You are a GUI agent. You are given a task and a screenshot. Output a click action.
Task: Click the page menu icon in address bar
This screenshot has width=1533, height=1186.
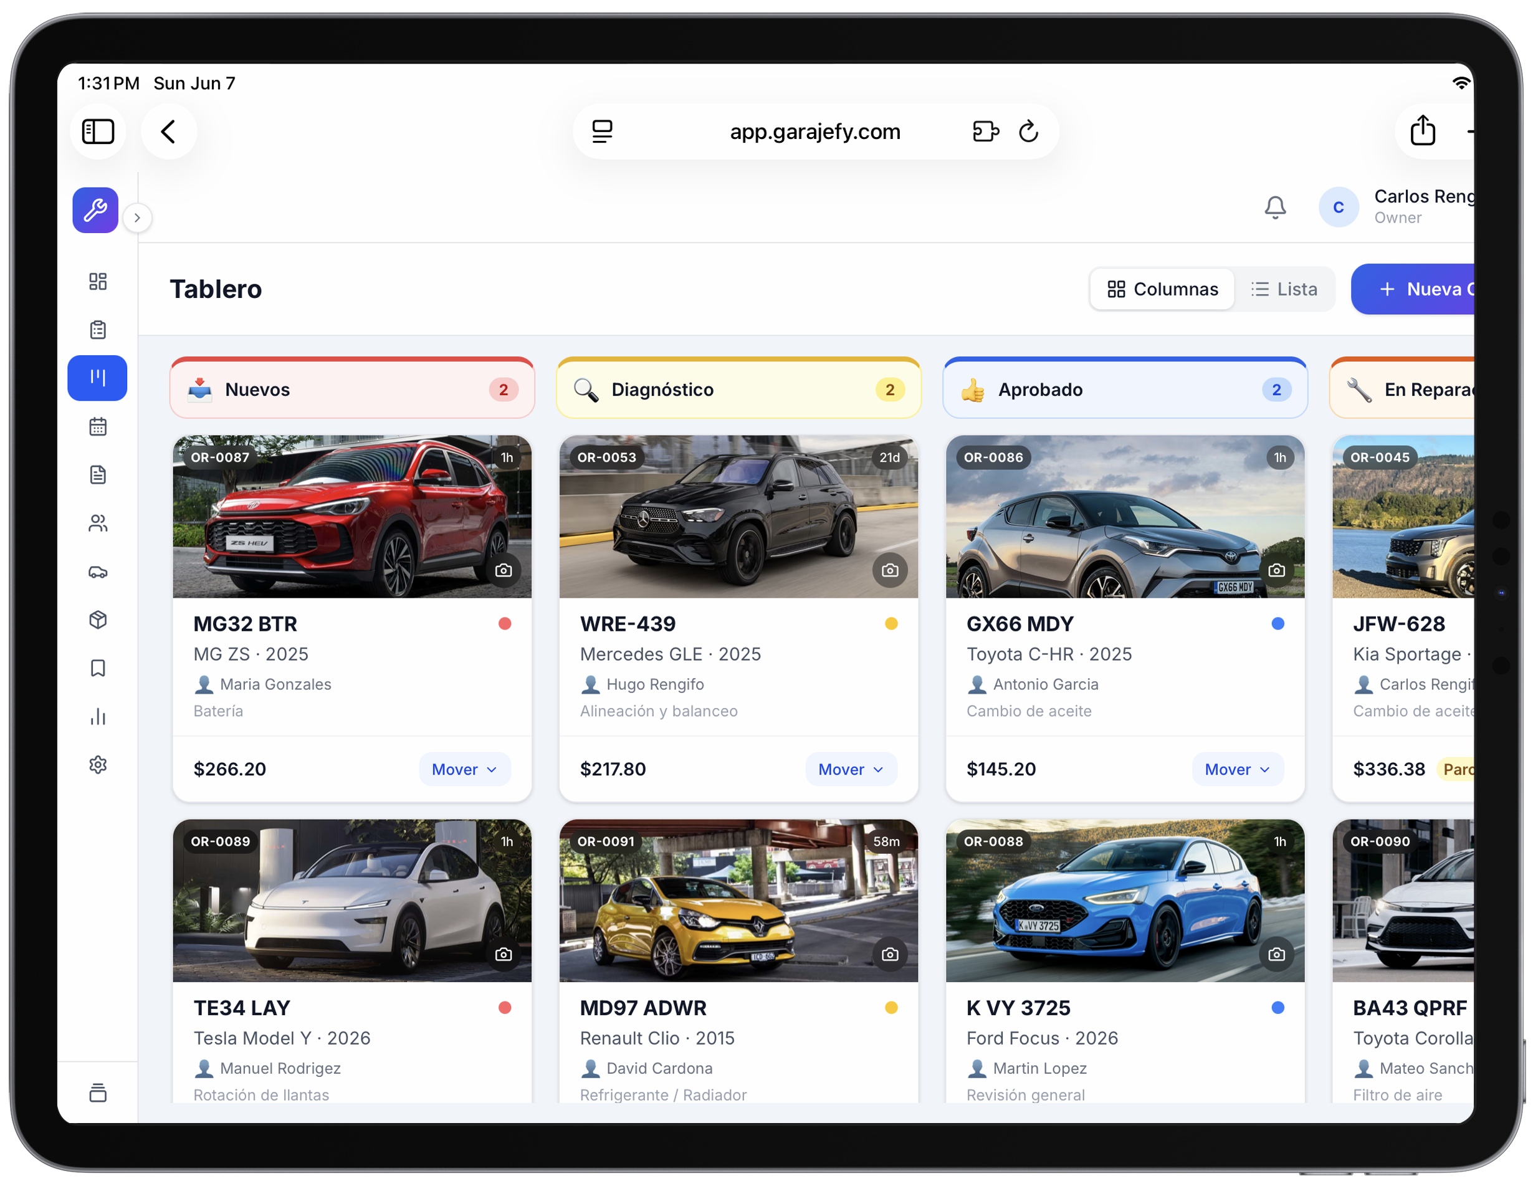(602, 132)
